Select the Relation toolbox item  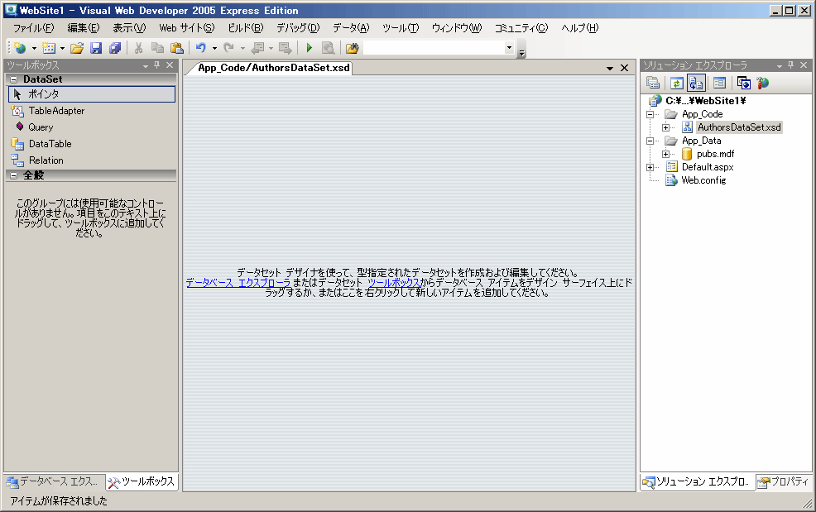92,160
